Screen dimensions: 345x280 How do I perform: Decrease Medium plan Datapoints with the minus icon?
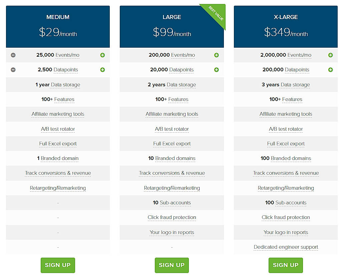(13, 70)
